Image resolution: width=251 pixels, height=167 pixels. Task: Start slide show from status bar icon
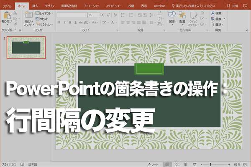[x=195, y=164]
